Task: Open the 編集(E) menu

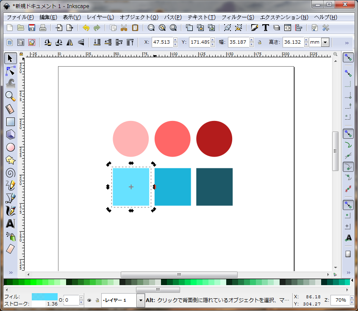Action: click(48, 17)
